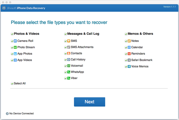Click the Jihosoft logo icon
Image resolution: width=179 pixels, height=120 pixels.
[x=4, y=8]
